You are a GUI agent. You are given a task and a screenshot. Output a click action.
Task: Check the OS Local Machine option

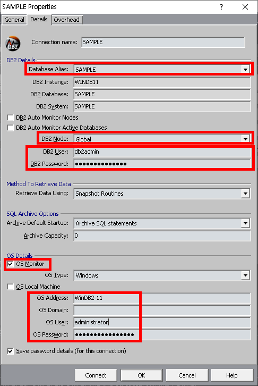coord(10,287)
